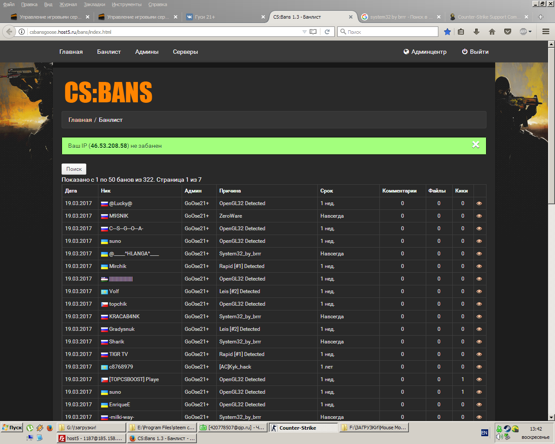Click the Steam icon in system tray
This screenshot has height=444, width=555.
point(507,429)
